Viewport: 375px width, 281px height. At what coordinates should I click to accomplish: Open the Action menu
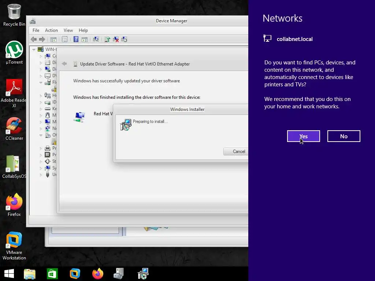tap(51, 30)
